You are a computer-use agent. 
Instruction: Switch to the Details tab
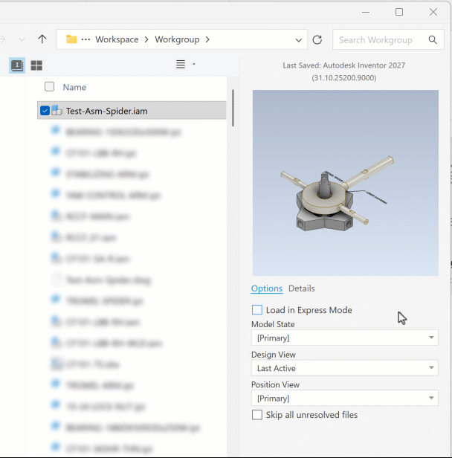click(x=302, y=288)
